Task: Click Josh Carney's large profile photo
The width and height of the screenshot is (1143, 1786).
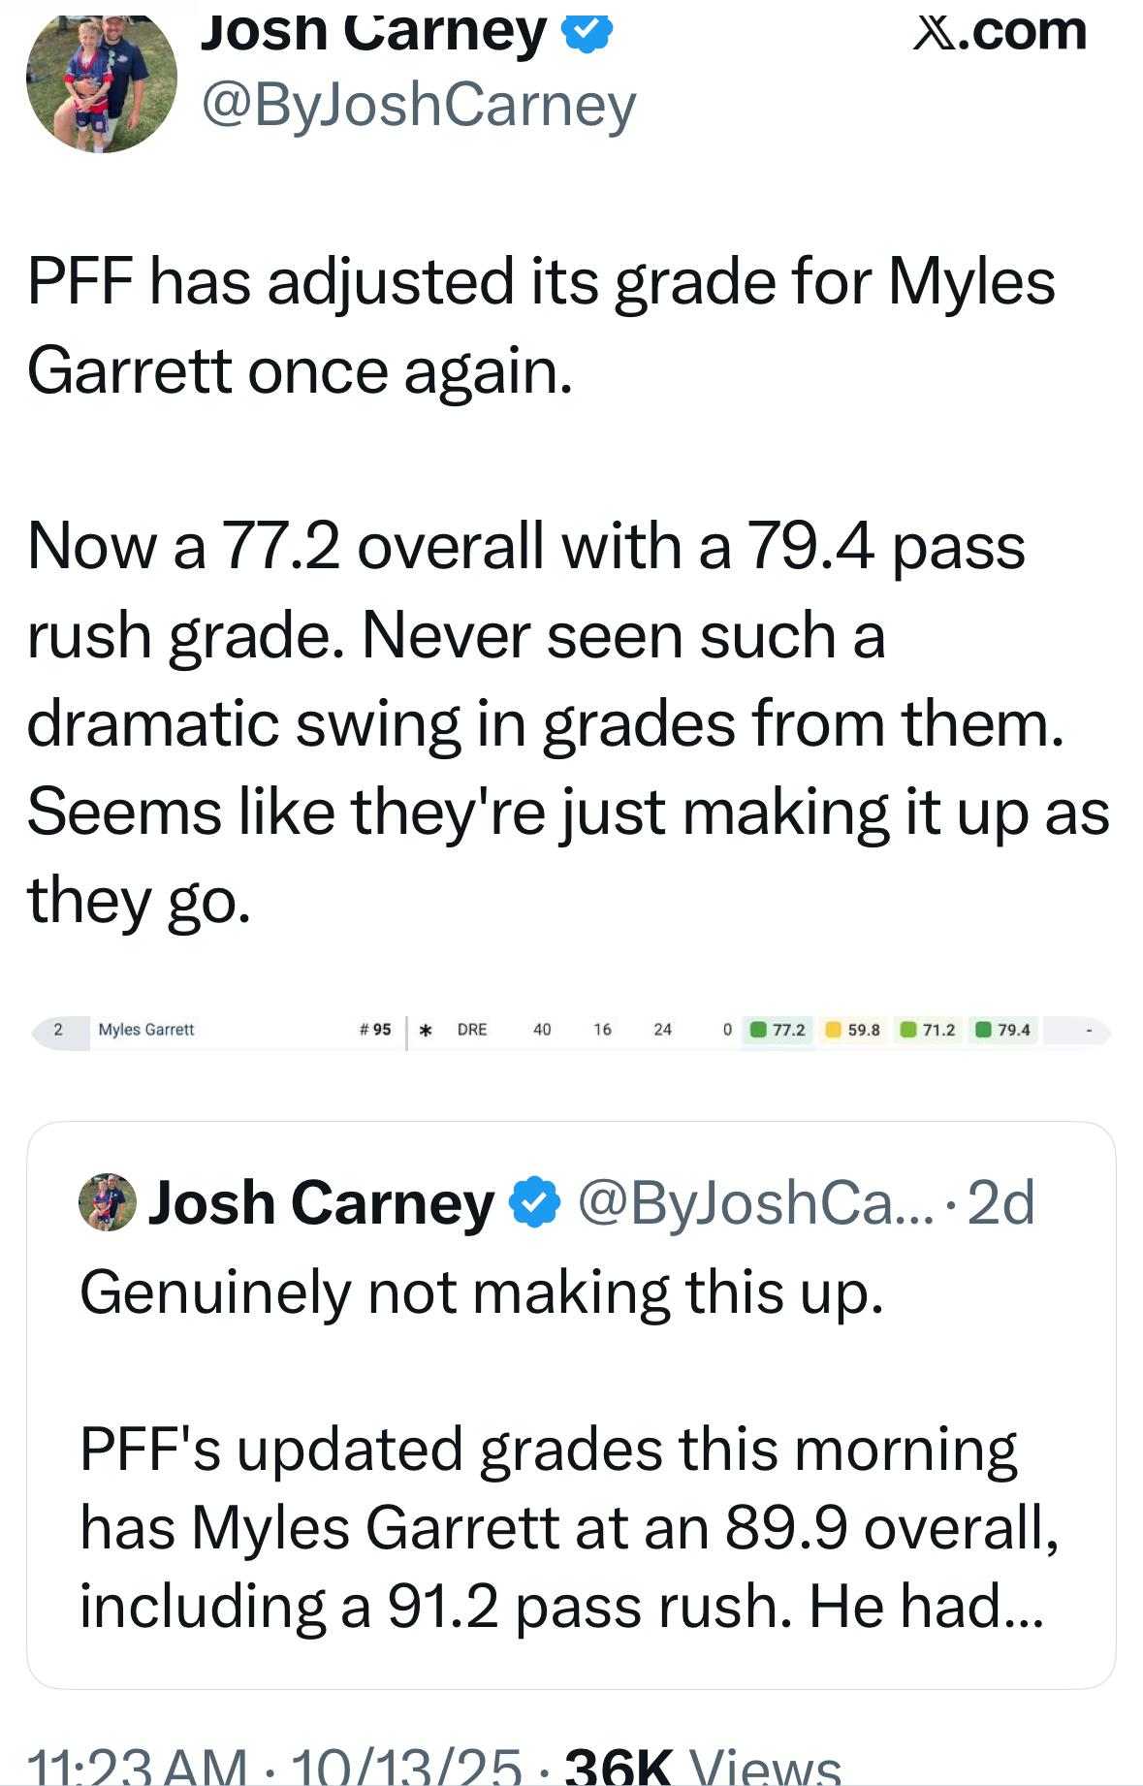Action: tap(101, 80)
